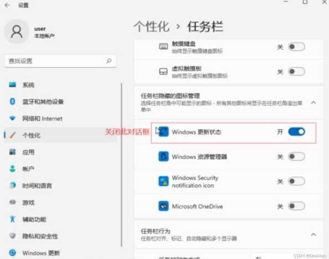Click the 隐私和安全性 shield icon
The height and width of the screenshot is (259, 329).
pyautogui.click(x=13, y=236)
